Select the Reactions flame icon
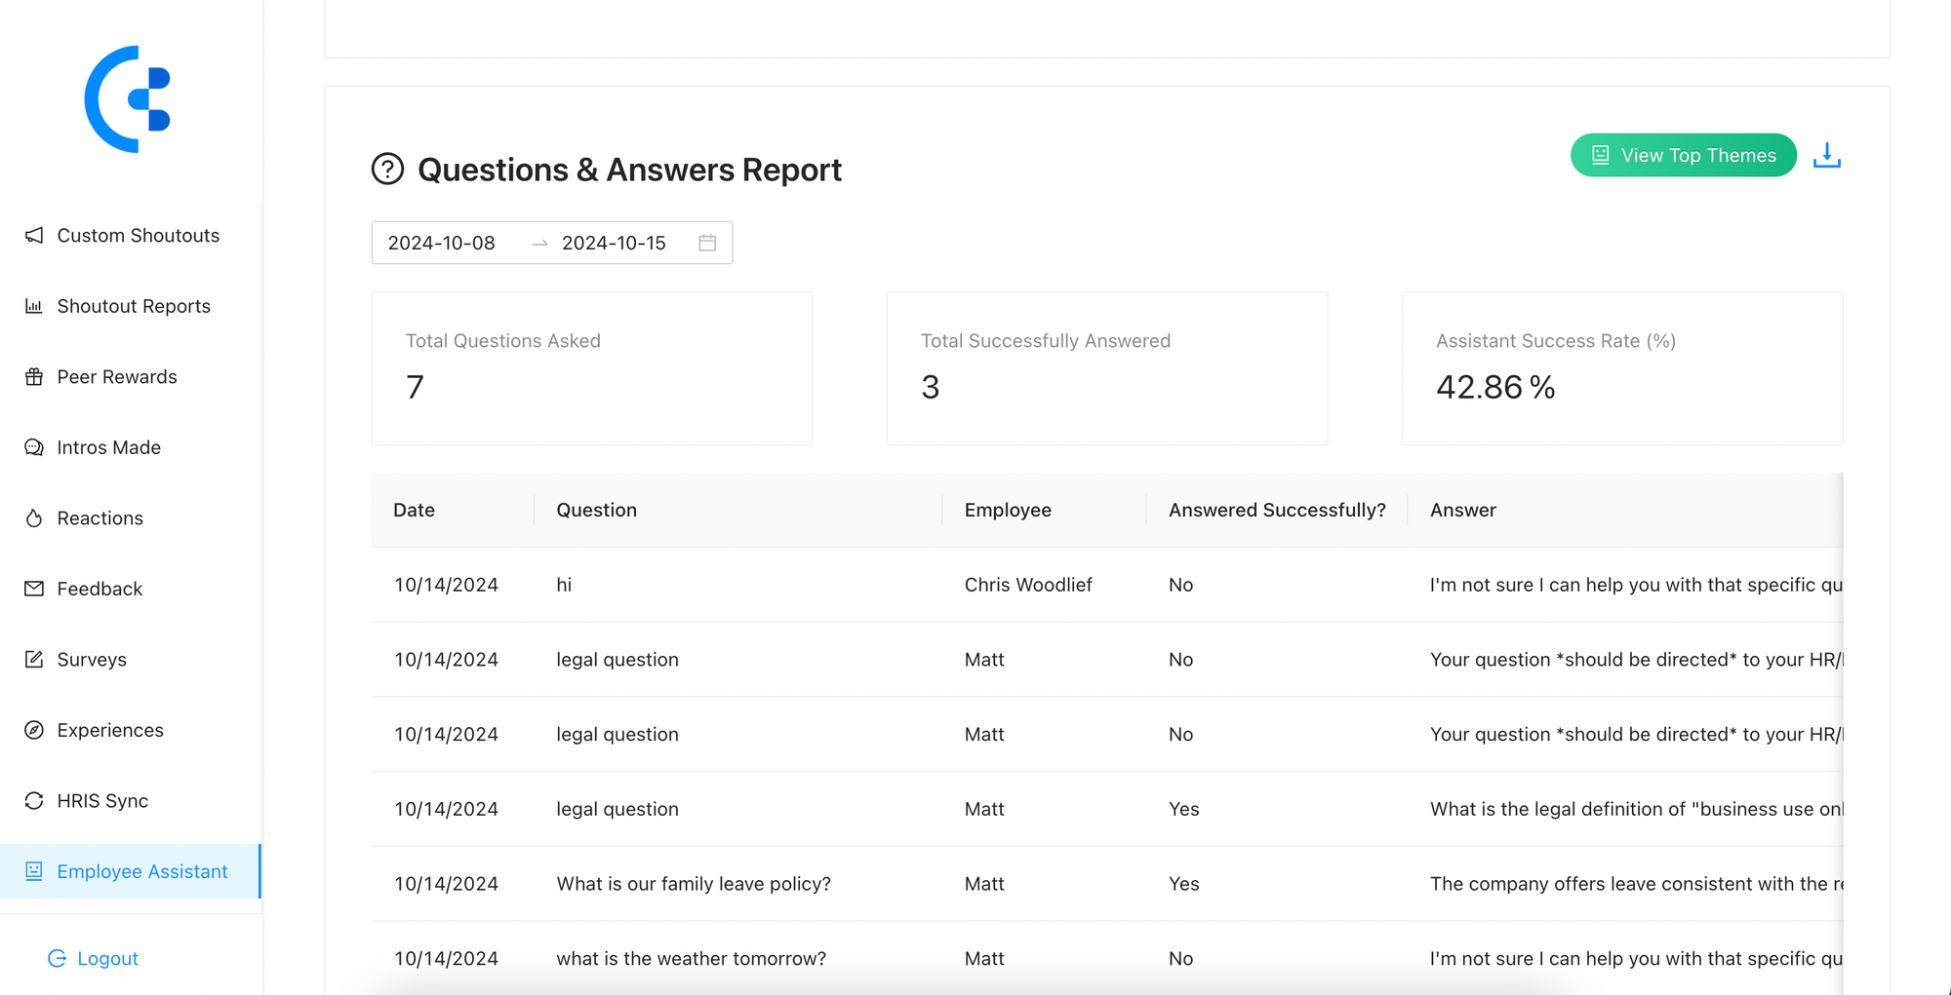Viewport: 1951px width, 995px height. click(x=34, y=517)
